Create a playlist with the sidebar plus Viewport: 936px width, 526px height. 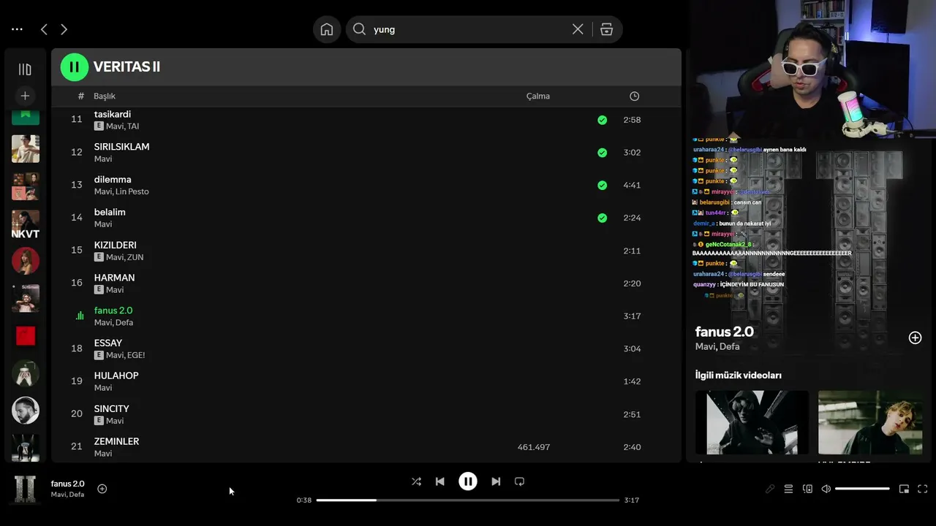[x=25, y=96]
